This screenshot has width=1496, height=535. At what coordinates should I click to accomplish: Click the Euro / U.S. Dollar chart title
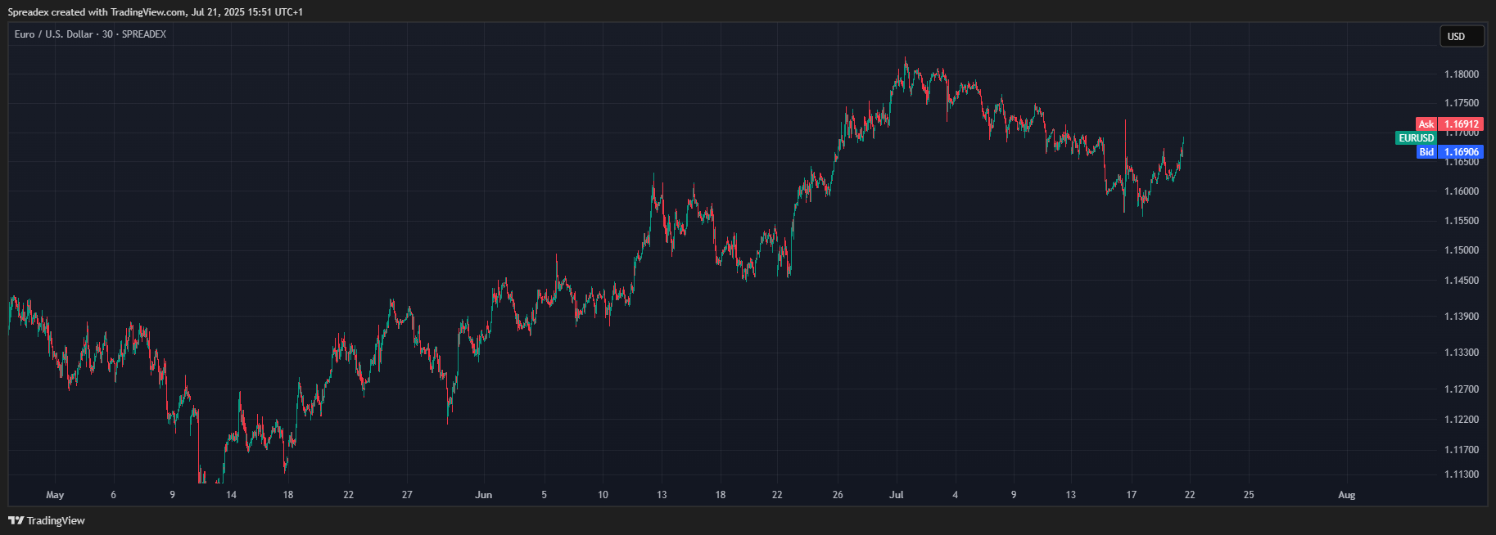click(x=90, y=34)
